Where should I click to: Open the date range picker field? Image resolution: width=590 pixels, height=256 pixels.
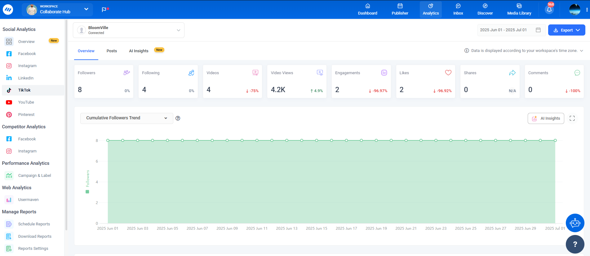[511, 30]
